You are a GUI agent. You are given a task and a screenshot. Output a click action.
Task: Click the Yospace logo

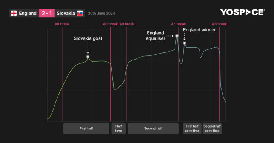[x=242, y=12]
